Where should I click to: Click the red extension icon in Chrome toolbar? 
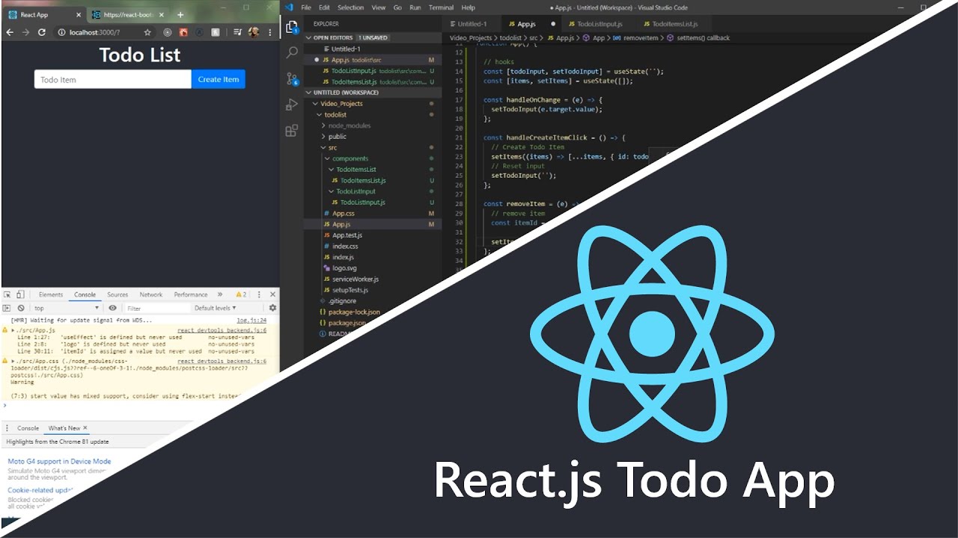coord(183,33)
